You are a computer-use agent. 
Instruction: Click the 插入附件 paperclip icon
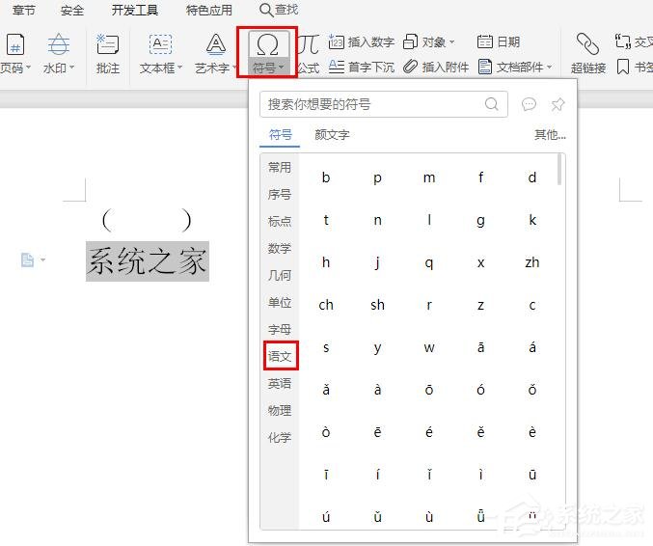(410, 67)
